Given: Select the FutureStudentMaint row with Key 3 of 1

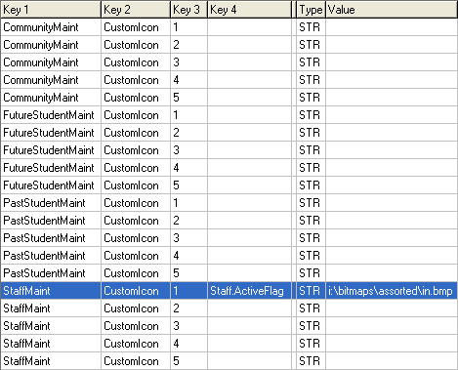Looking at the screenshot, I should tap(229, 115).
